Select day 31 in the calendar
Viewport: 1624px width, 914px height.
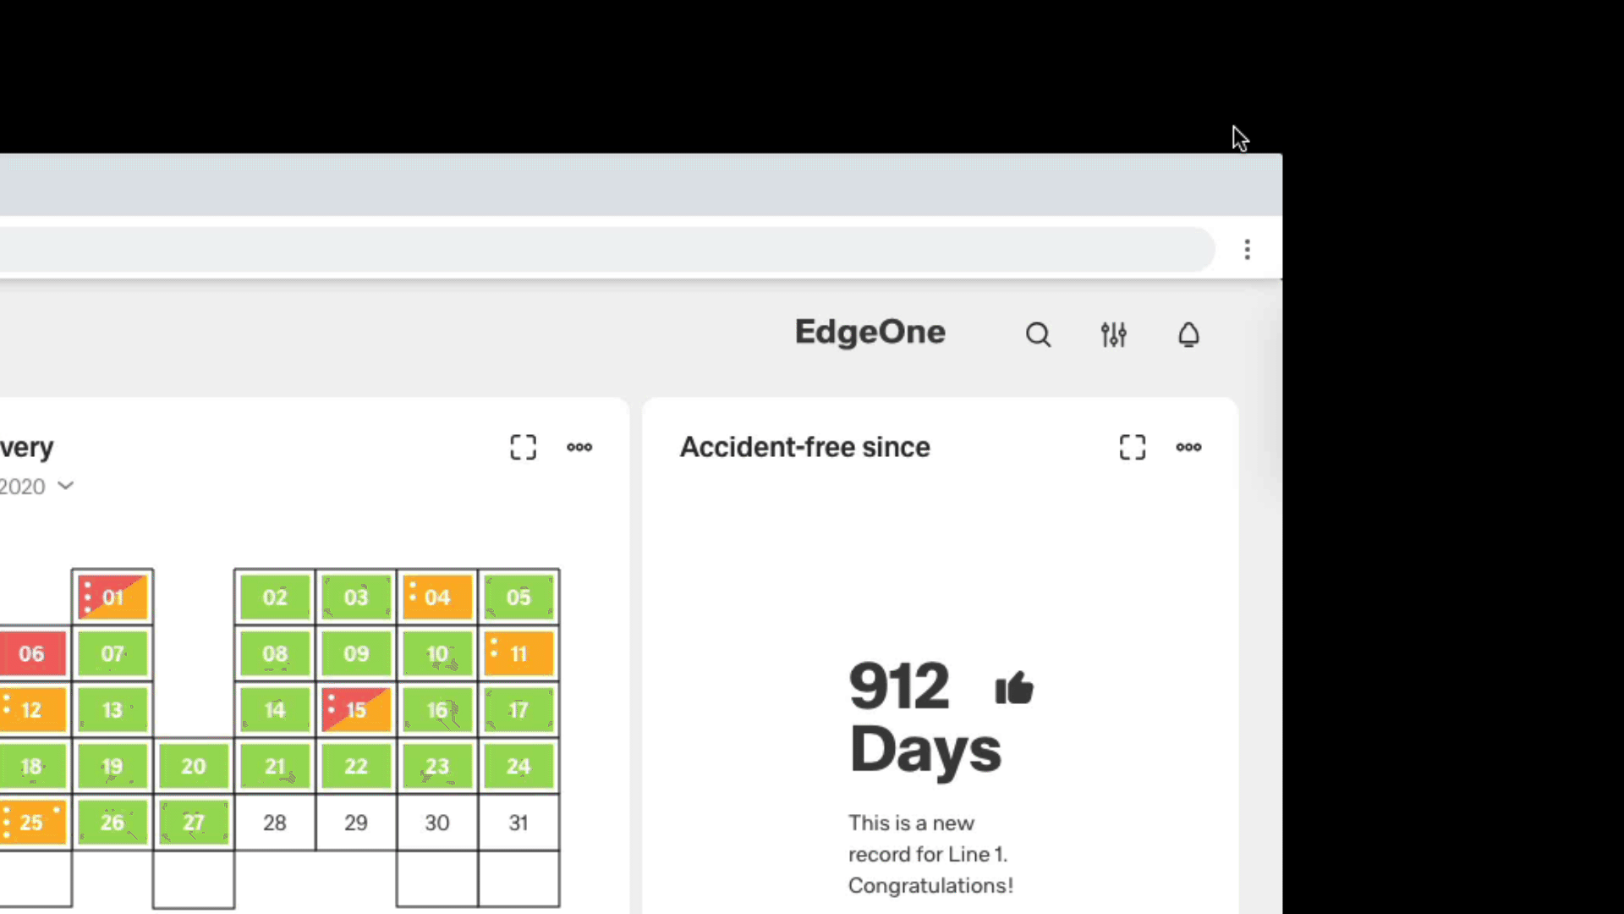tap(518, 823)
